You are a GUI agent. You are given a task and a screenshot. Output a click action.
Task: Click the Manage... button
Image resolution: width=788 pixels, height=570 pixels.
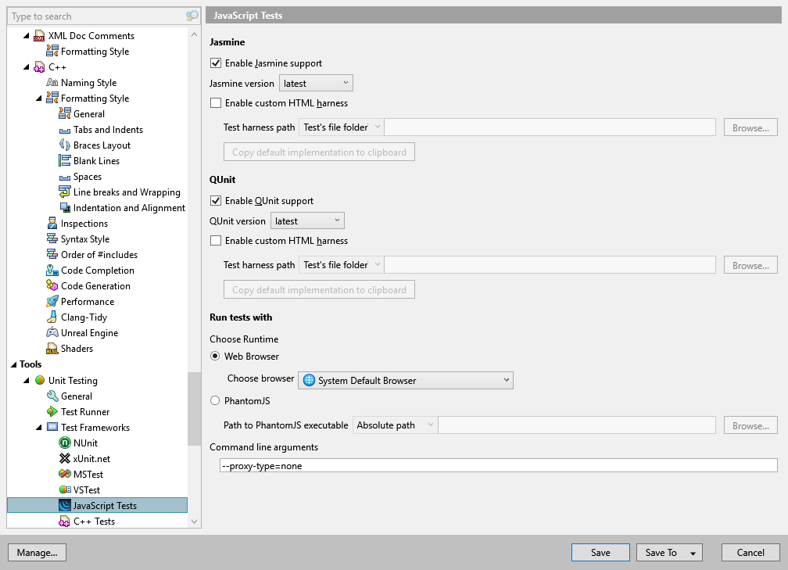point(37,553)
